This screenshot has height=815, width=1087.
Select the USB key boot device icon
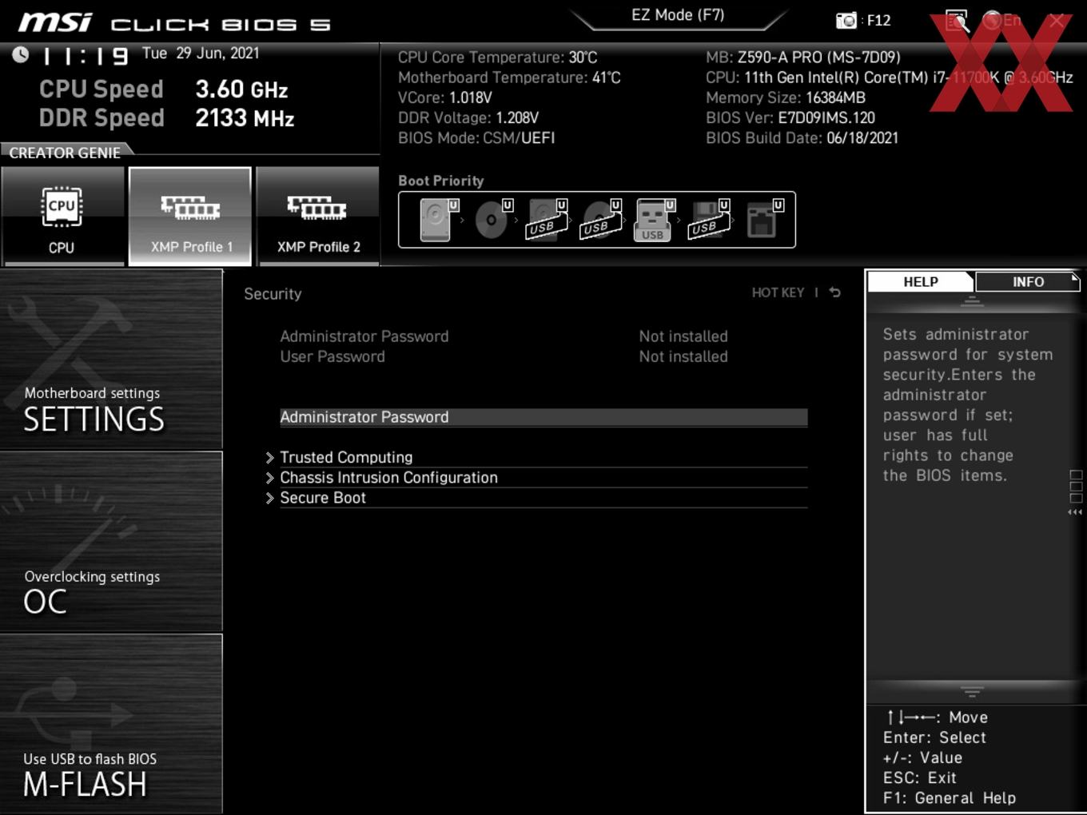655,219
